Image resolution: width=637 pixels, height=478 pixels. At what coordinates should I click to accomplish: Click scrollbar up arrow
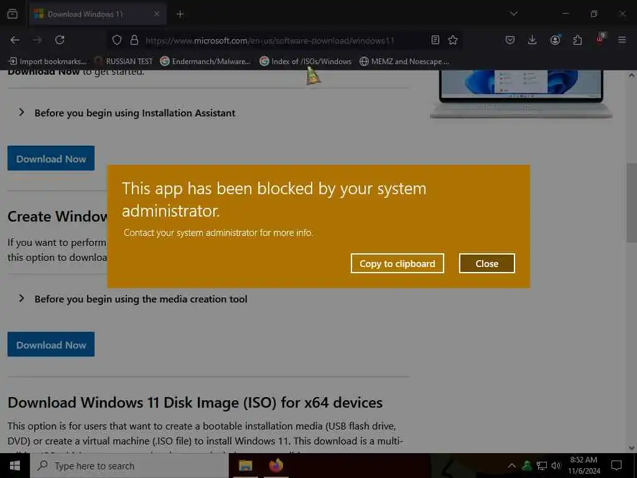click(x=631, y=75)
